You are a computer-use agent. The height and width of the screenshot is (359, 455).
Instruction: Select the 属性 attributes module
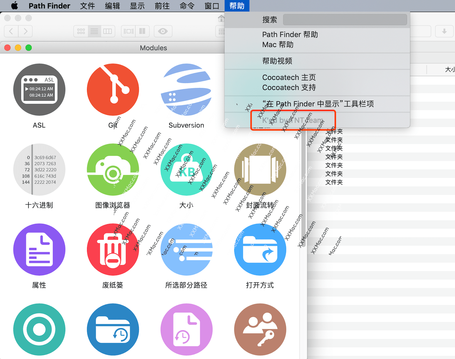pyautogui.click(x=39, y=249)
